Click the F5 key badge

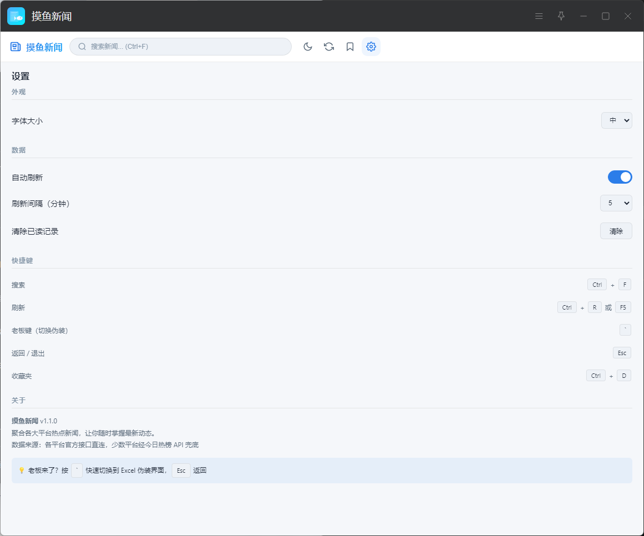click(623, 307)
